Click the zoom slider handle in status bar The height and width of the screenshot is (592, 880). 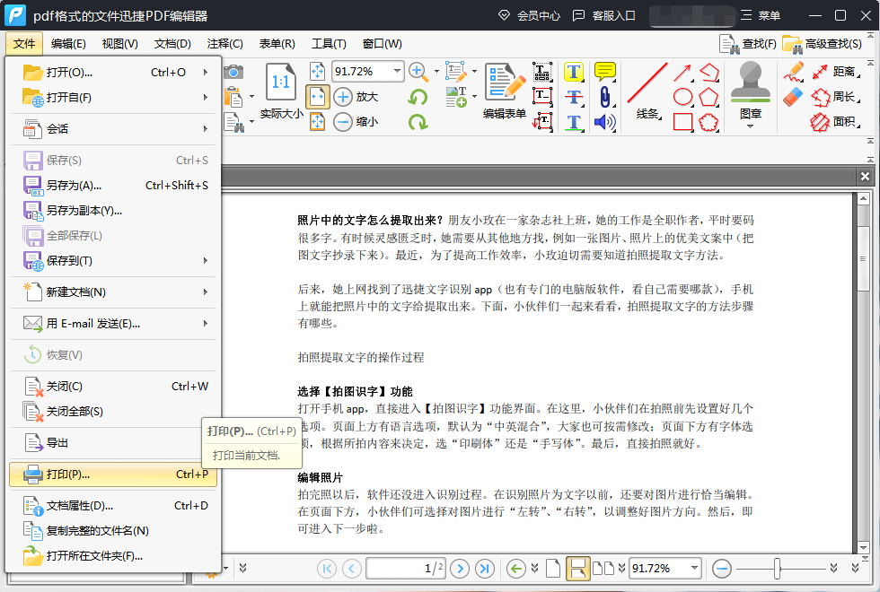(x=778, y=568)
